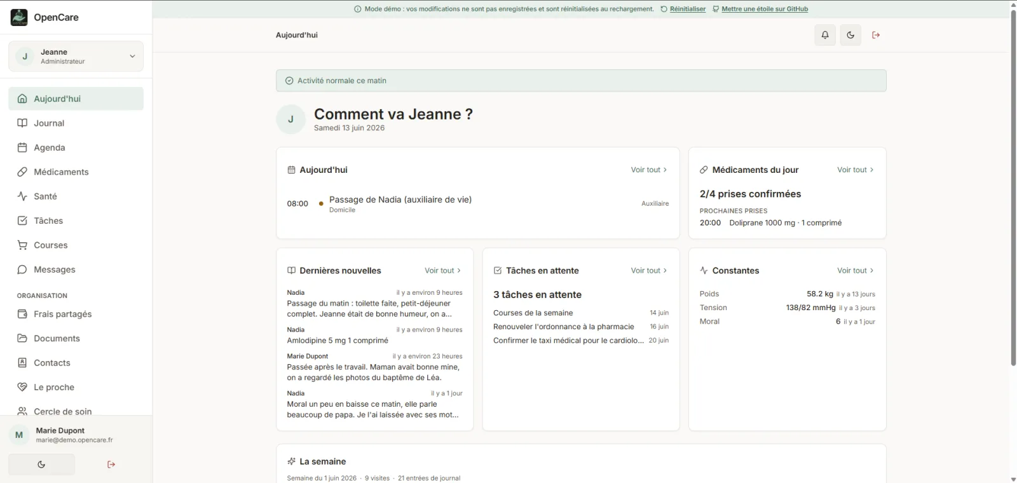Click the info icon in demo banner
The image size is (1017, 483).
click(x=358, y=9)
